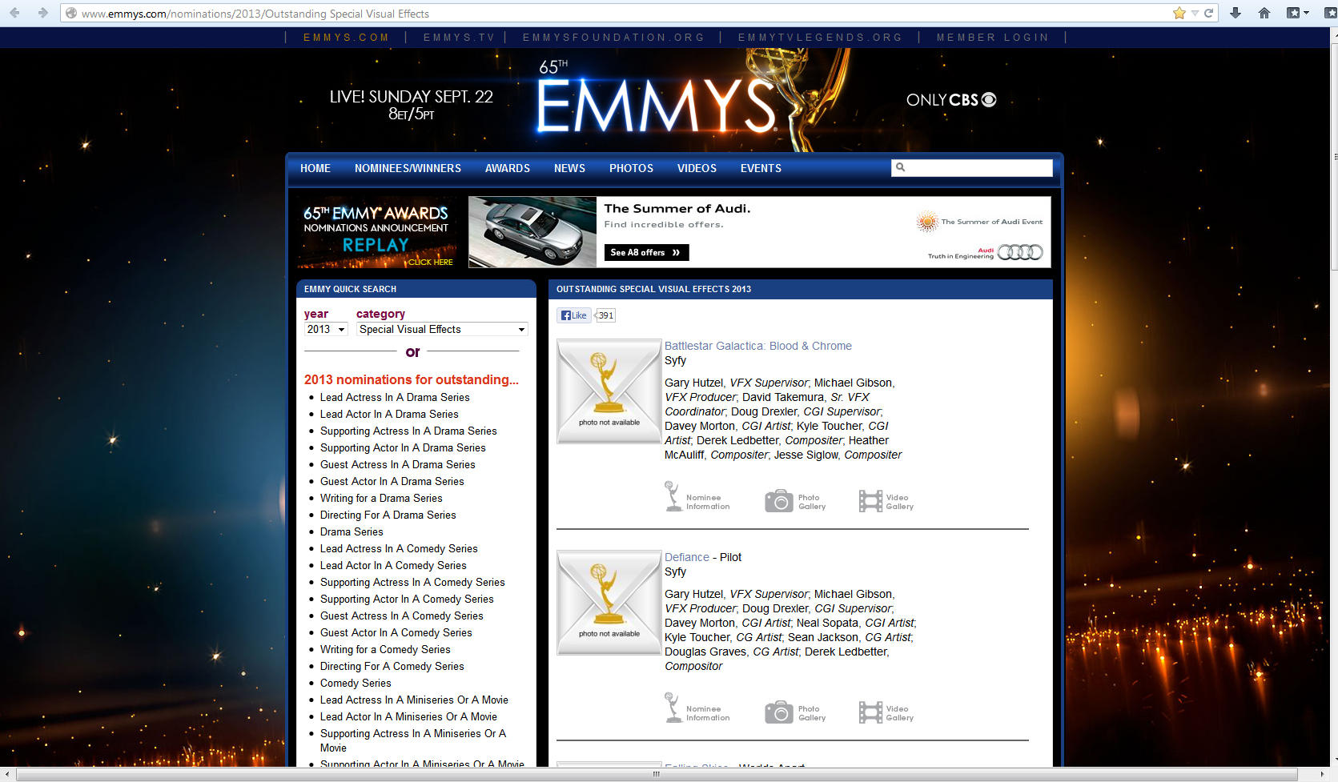This screenshot has height=782, width=1338.
Task: Click EMMYS.TV top link
Action: pyautogui.click(x=459, y=38)
